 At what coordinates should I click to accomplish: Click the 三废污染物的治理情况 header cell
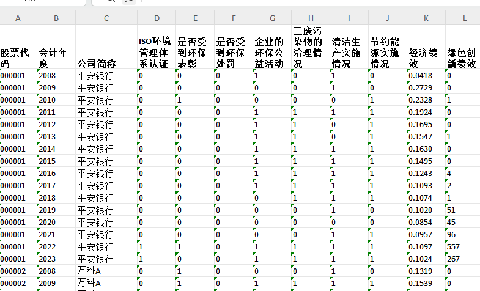311,47
